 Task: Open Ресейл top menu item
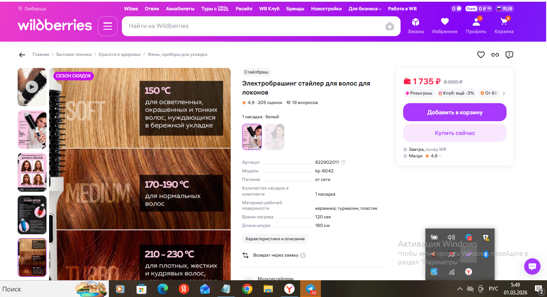point(244,9)
